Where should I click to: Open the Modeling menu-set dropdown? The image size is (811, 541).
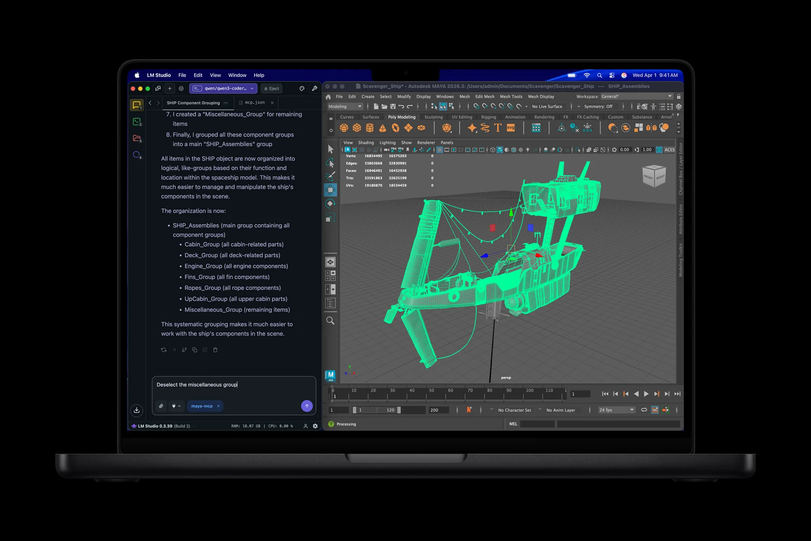coord(345,106)
